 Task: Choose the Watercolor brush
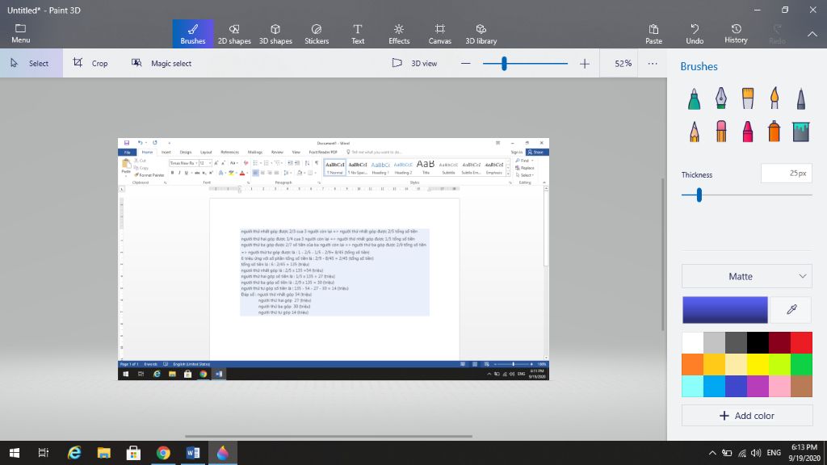tap(775, 98)
